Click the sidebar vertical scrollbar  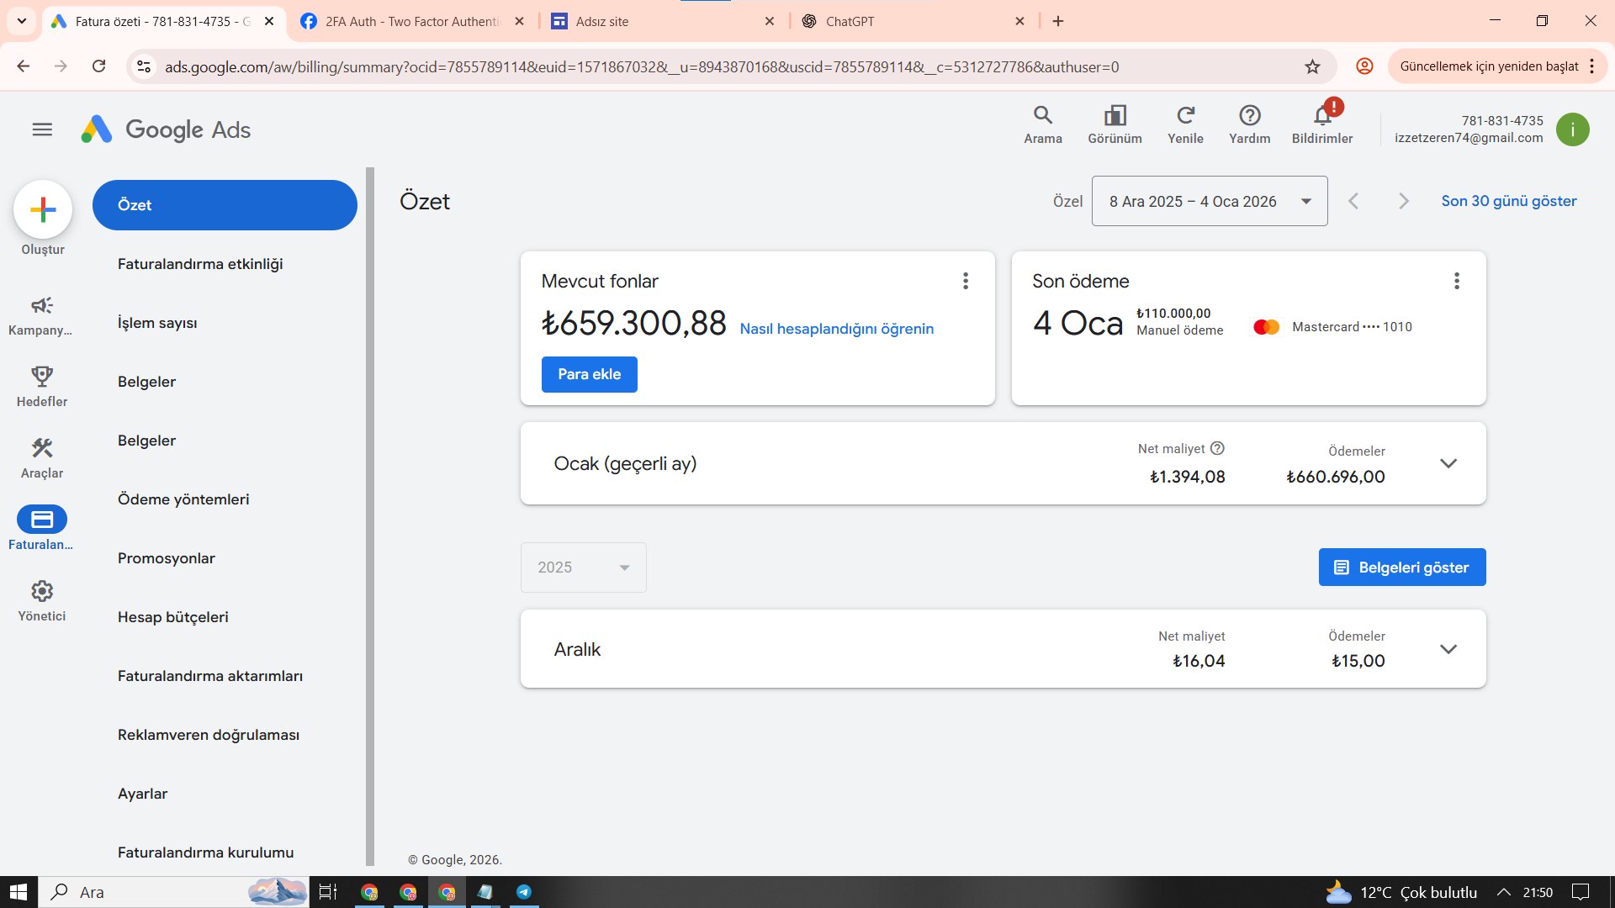370,516
